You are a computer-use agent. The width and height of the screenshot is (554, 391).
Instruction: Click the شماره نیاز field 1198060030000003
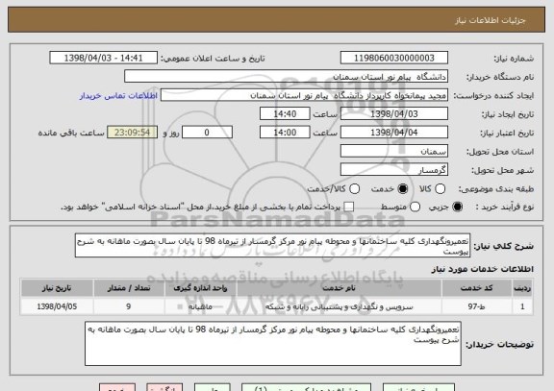(x=394, y=58)
